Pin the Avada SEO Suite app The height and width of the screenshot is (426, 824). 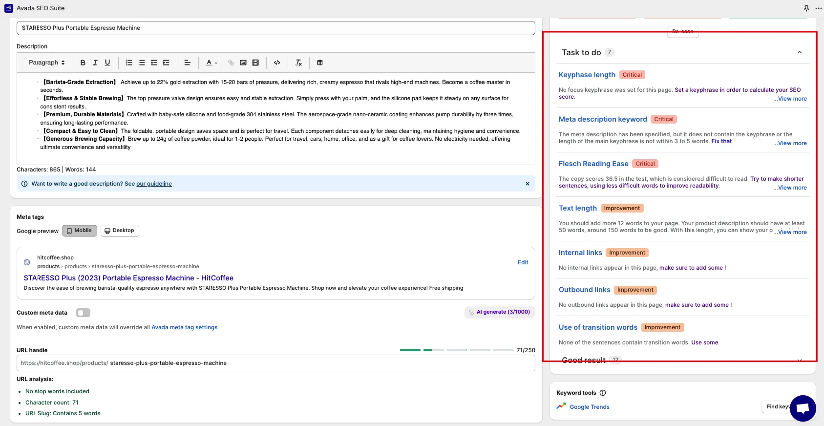tap(806, 8)
